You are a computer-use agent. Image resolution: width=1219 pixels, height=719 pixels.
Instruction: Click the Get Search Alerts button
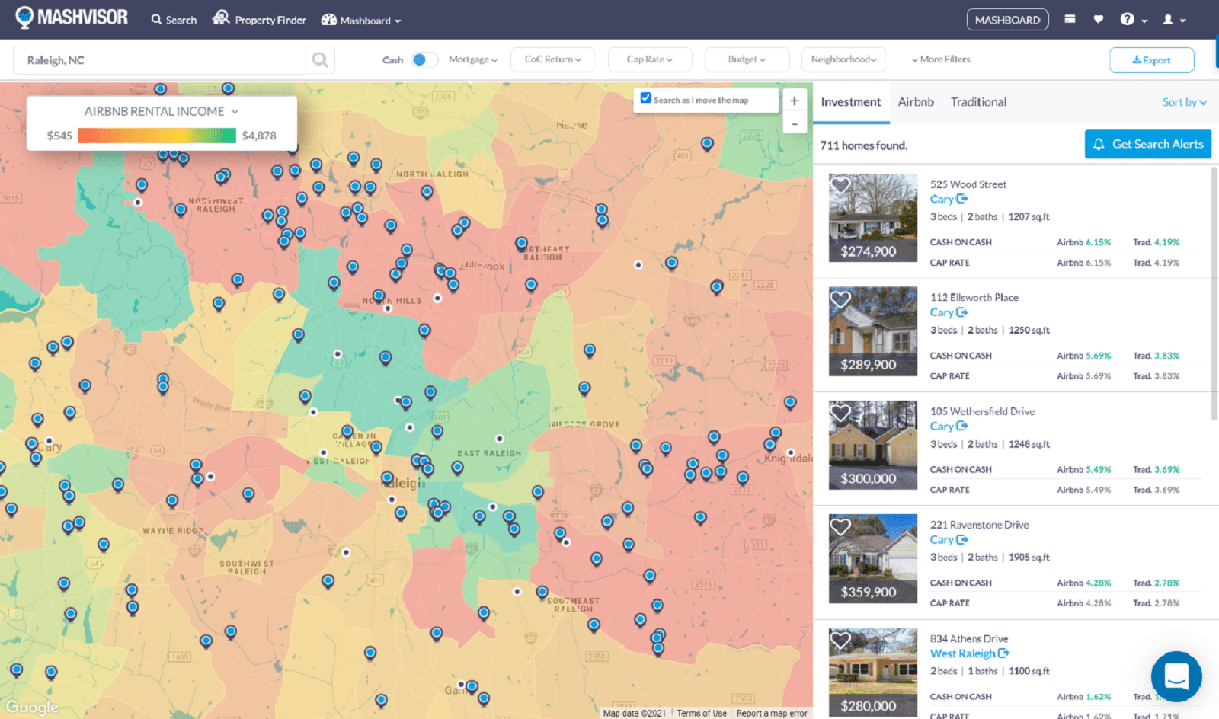[x=1148, y=144]
